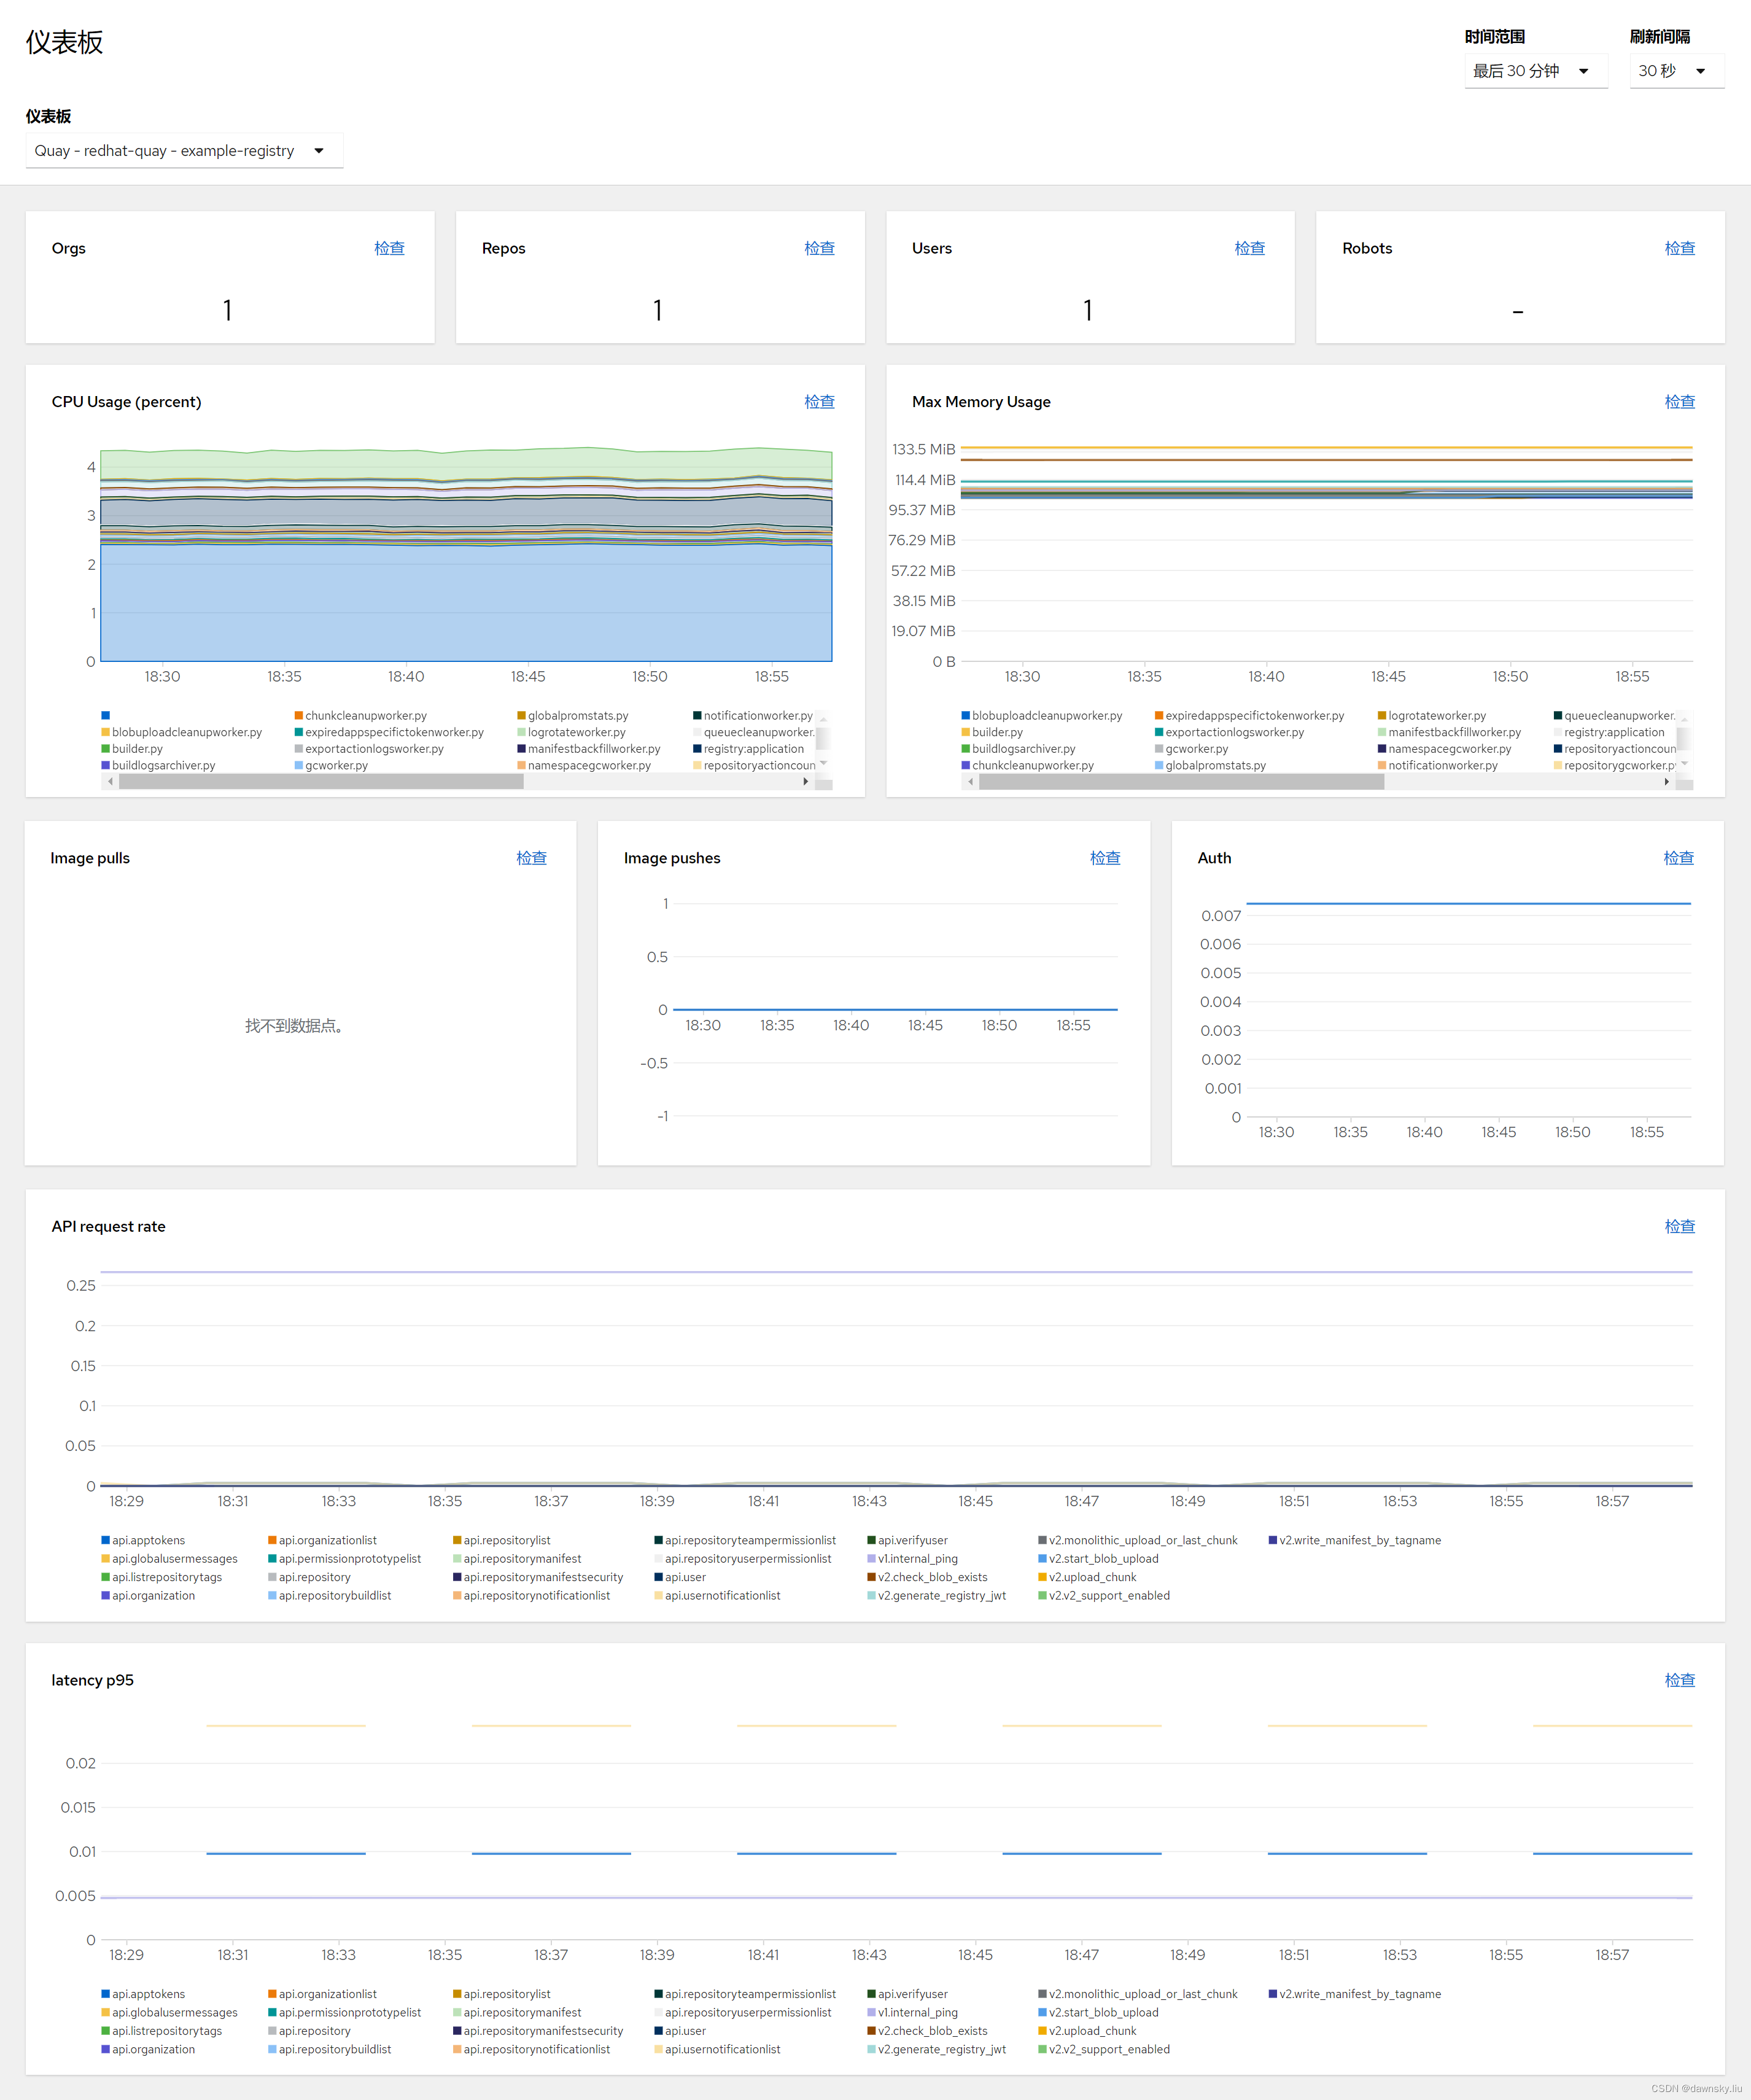Click 检查 link on the Orgs card
This screenshot has width=1751, height=2100.
389,248
